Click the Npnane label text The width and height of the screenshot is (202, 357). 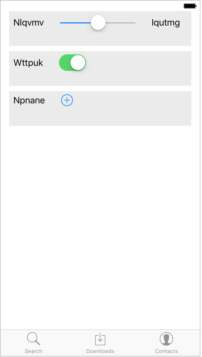click(x=29, y=101)
